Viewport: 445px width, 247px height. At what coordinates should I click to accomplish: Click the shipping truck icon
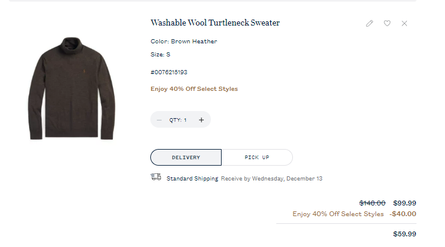click(x=156, y=177)
